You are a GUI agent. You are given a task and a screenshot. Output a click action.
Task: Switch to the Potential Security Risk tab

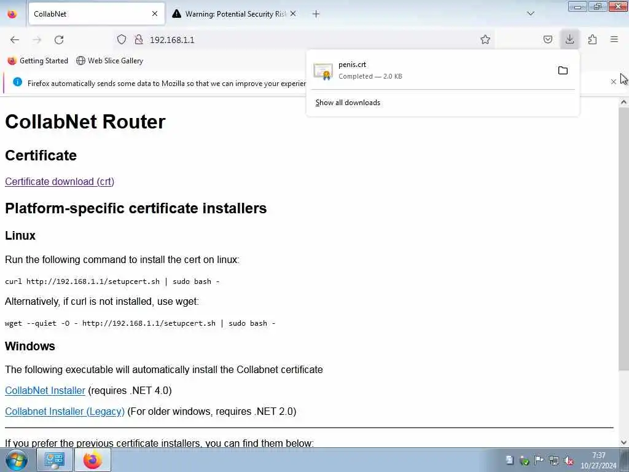tap(235, 14)
